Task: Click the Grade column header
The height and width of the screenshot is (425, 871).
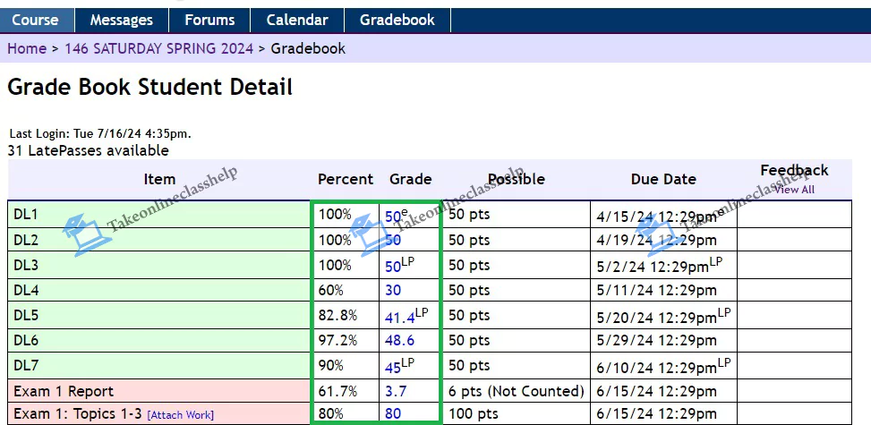Action: pos(411,179)
